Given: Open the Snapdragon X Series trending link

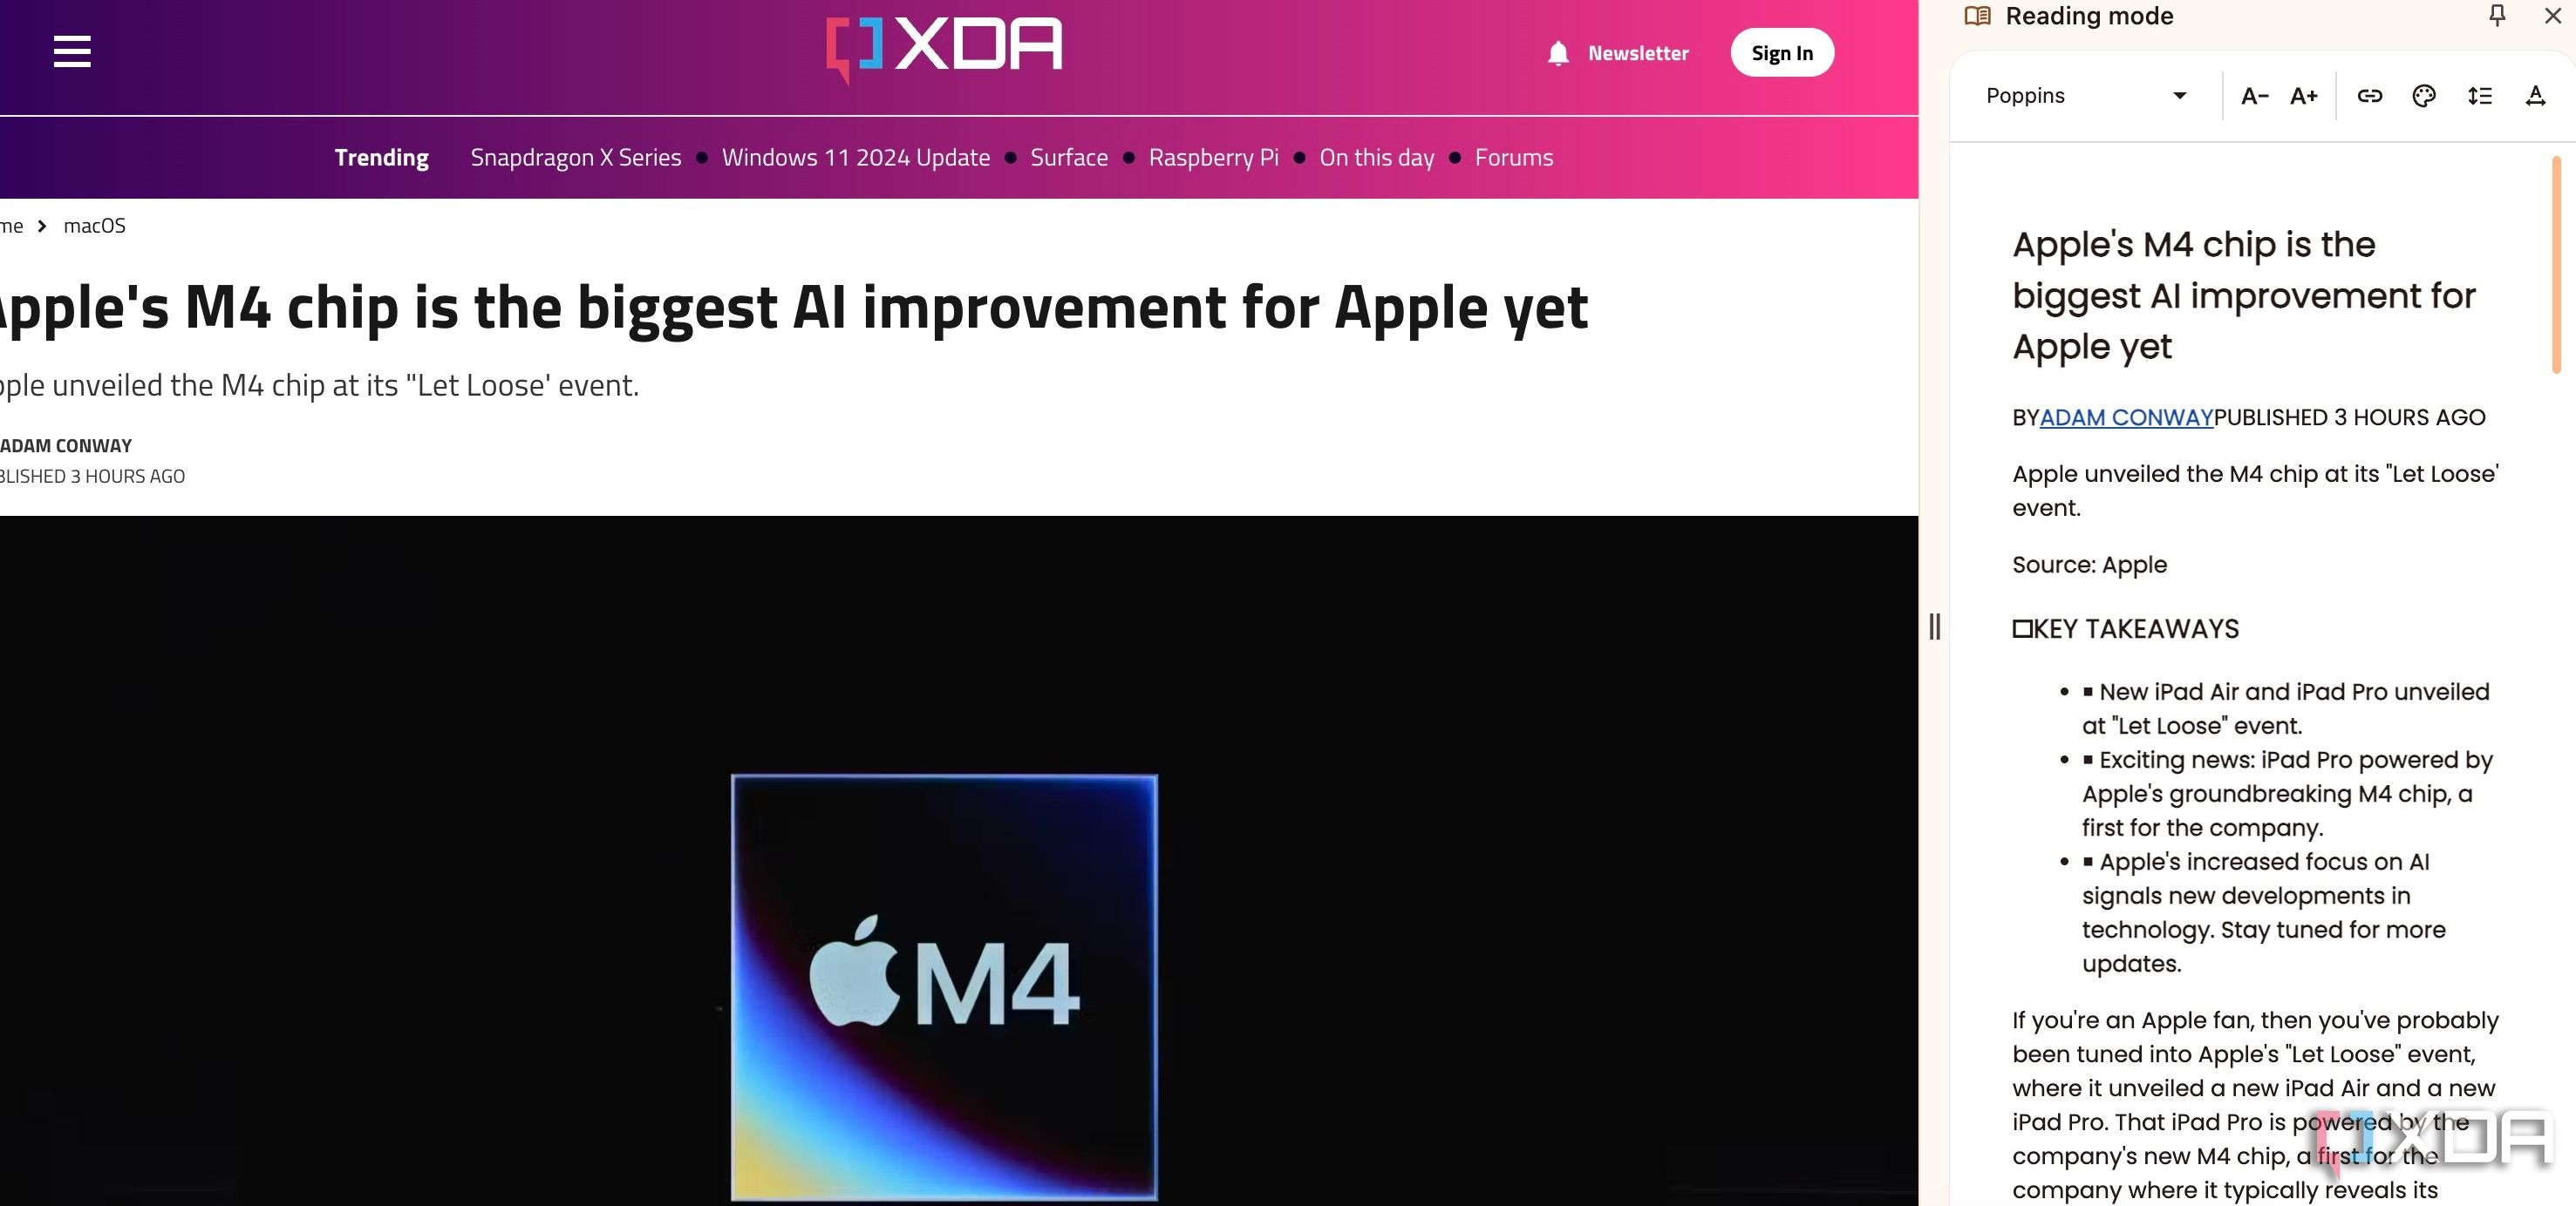Looking at the screenshot, I should [x=575, y=158].
